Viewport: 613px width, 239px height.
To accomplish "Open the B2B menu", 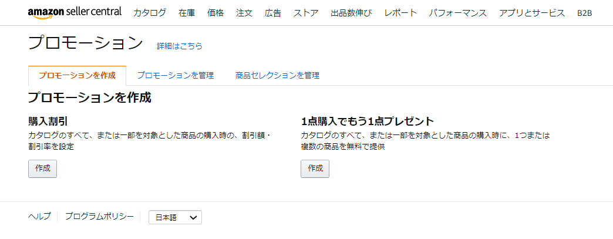I will [584, 13].
